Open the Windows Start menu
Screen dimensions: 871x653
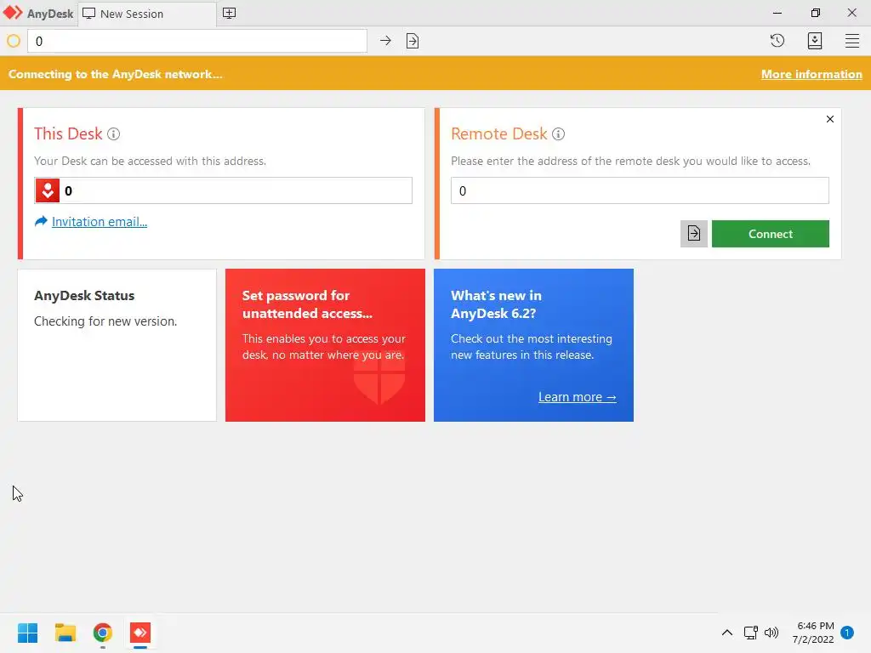(27, 633)
